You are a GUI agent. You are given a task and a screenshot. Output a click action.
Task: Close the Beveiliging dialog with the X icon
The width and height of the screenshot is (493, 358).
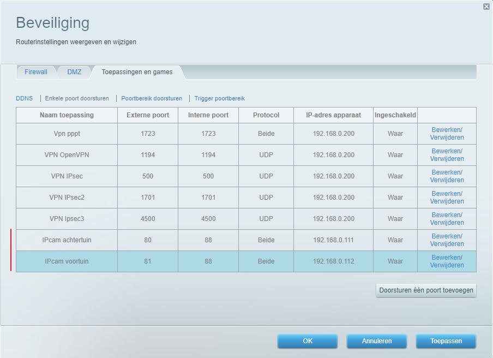(x=486, y=7)
